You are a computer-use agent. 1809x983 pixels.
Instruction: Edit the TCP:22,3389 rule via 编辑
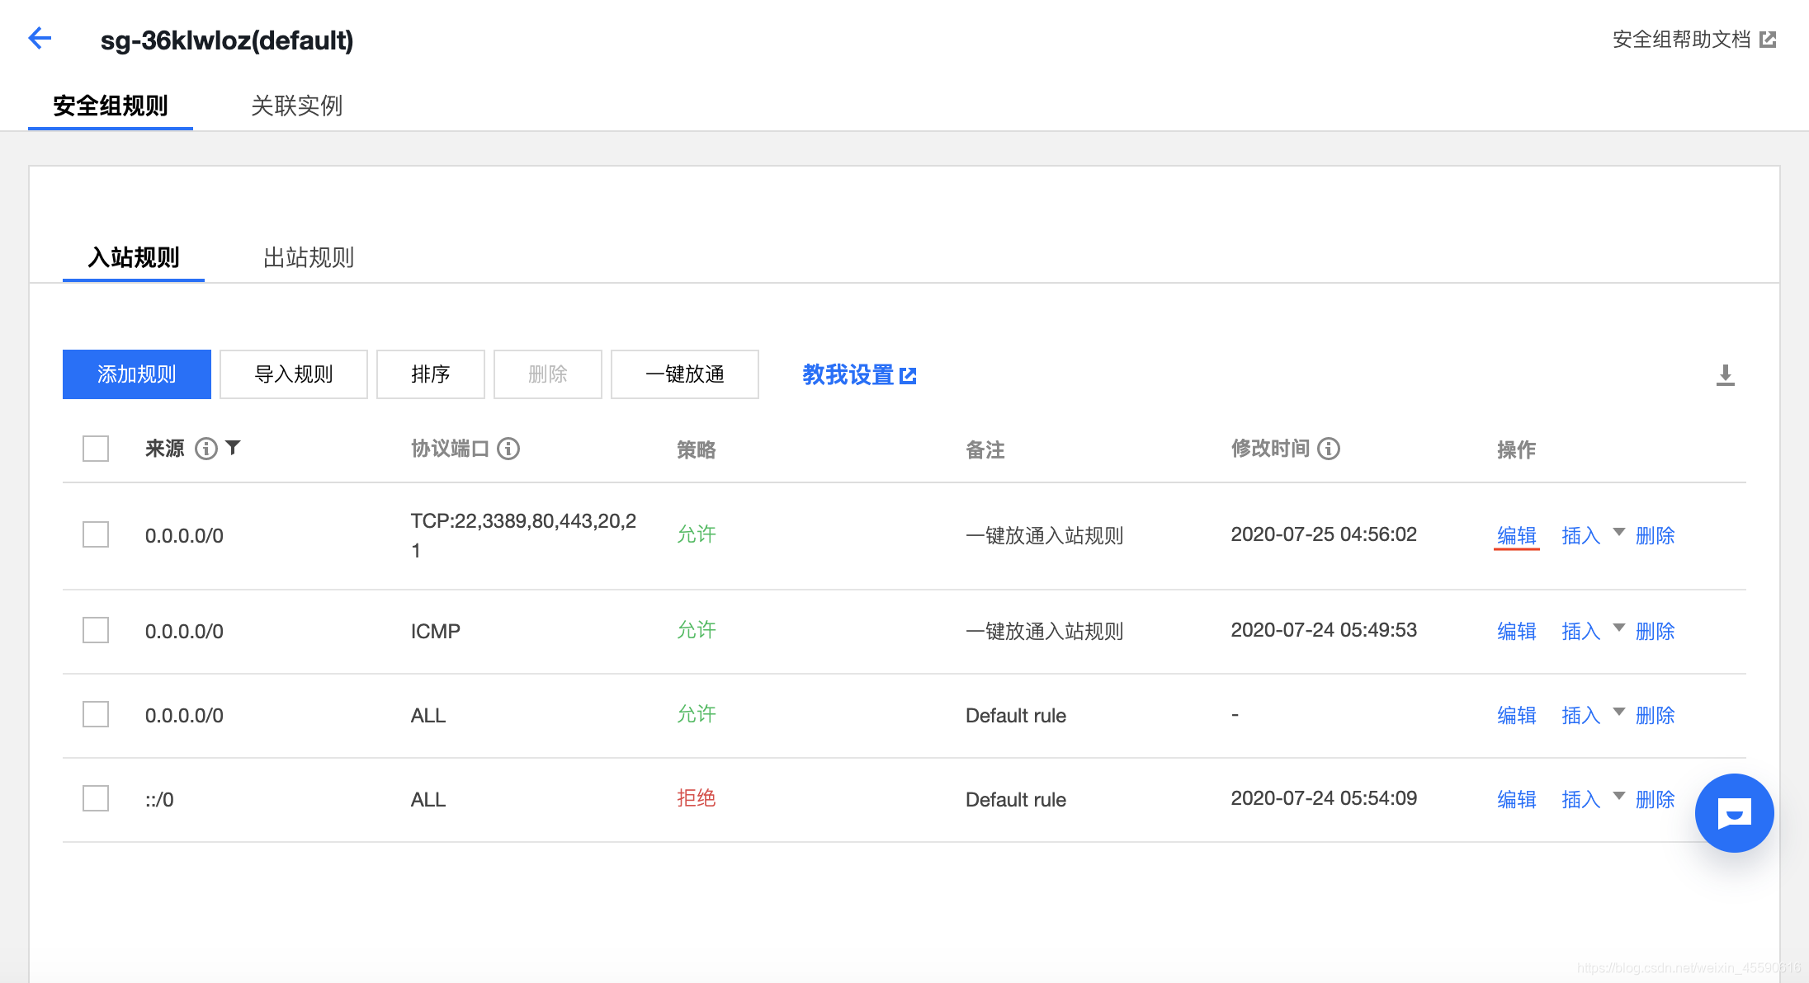click(x=1517, y=536)
